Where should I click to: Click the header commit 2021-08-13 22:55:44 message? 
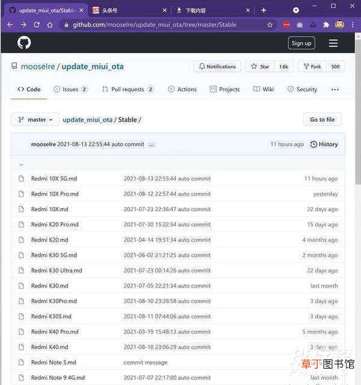click(100, 144)
